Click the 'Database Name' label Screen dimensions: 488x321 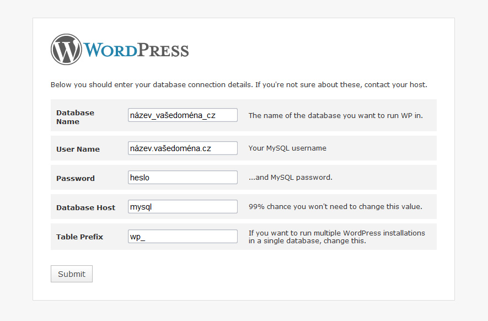[x=76, y=117]
